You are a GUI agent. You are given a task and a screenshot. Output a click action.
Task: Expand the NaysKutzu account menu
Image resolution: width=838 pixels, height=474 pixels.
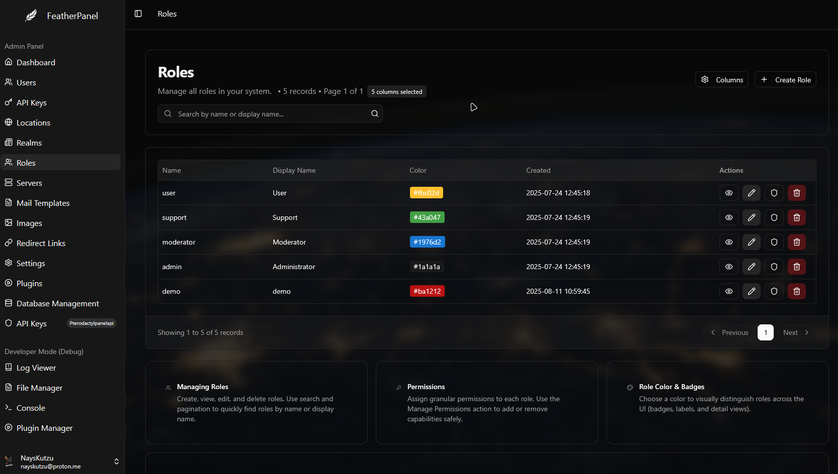(116, 461)
